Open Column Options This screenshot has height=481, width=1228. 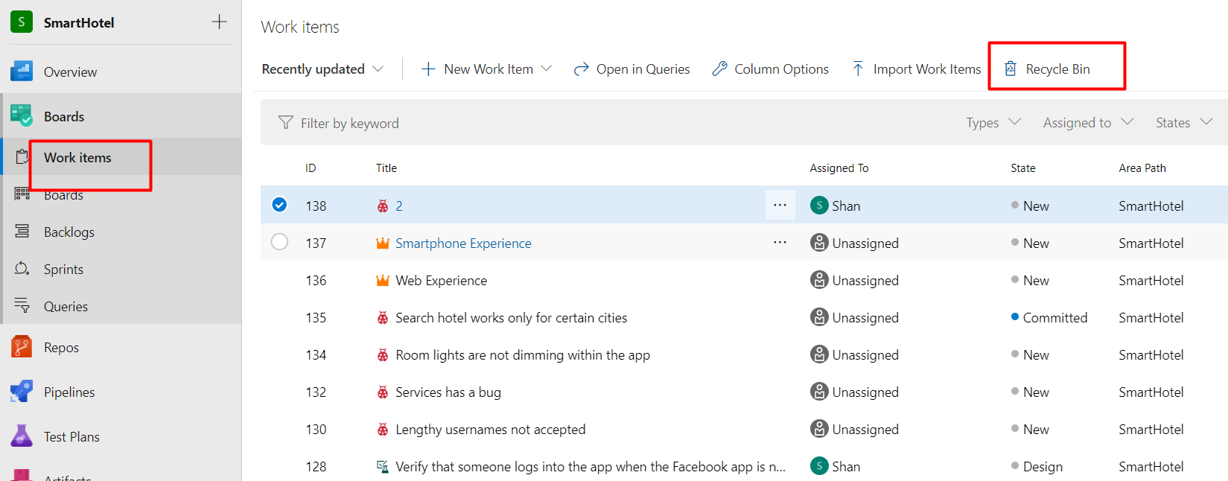point(770,69)
